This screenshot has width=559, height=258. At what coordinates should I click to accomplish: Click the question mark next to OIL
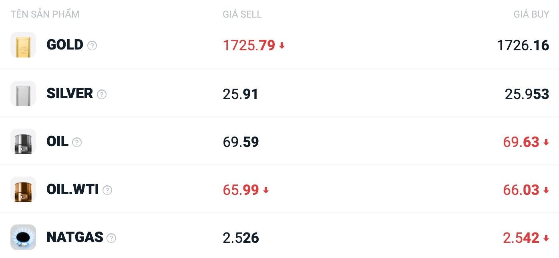(77, 142)
